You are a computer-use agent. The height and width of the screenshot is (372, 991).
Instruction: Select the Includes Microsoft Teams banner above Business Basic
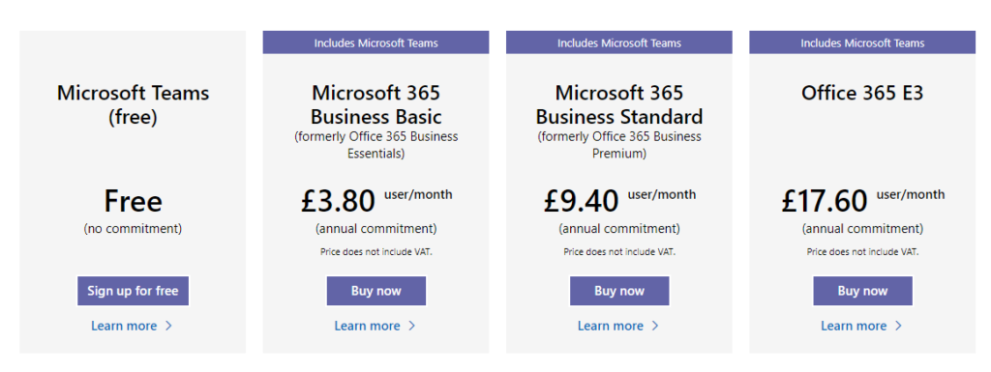coord(376,43)
